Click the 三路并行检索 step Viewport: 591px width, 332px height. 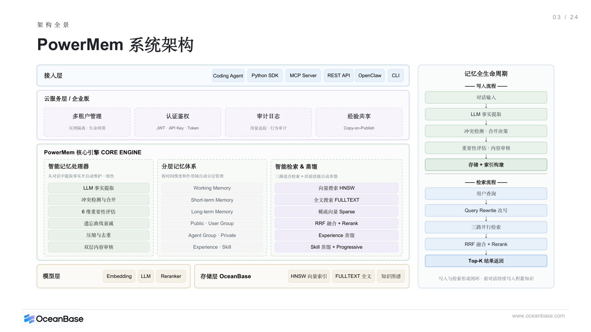point(486,227)
